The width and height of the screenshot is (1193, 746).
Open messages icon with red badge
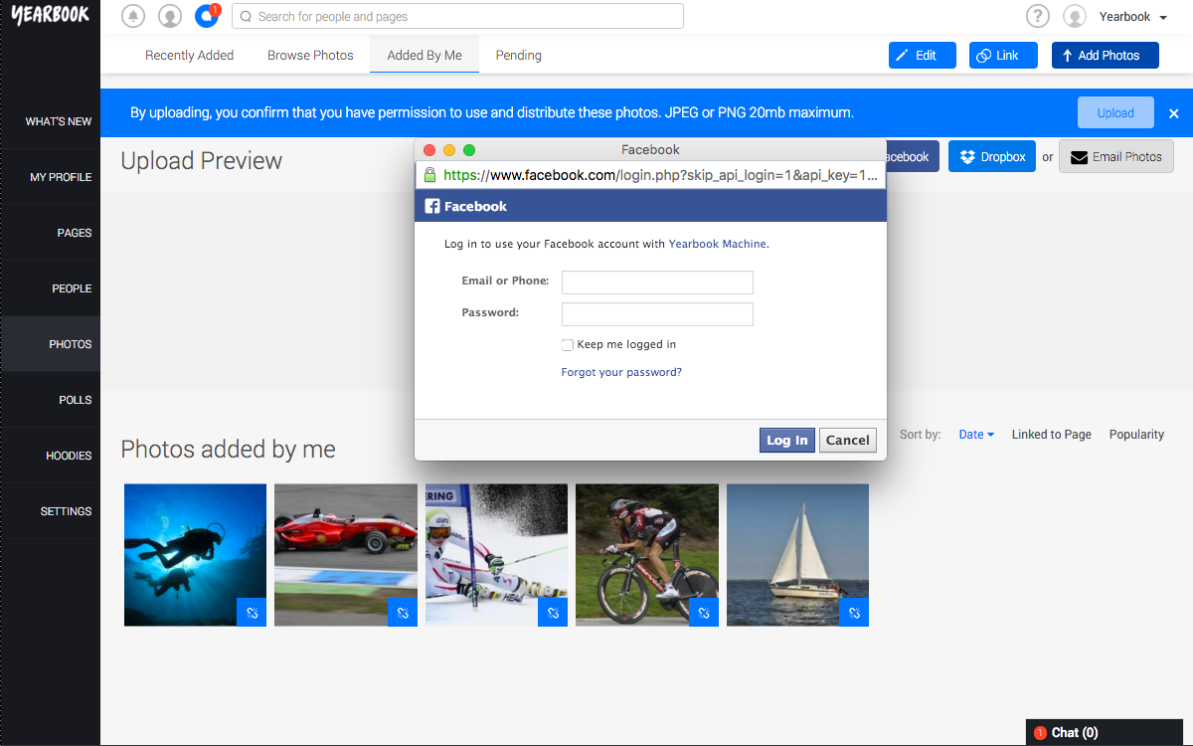click(207, 16)
